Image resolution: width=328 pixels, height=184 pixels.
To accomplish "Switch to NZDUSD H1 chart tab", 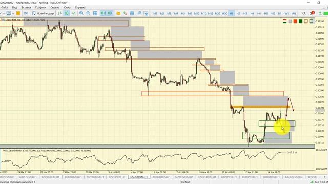I will [x=184, y=177].
